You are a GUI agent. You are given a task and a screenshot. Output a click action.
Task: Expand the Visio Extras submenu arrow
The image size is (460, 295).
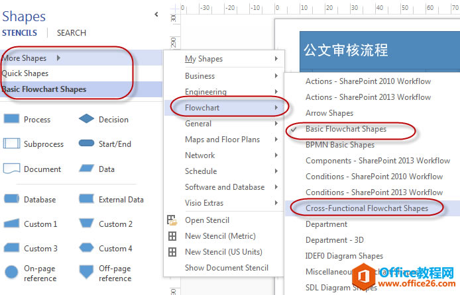tap(276, 202)
